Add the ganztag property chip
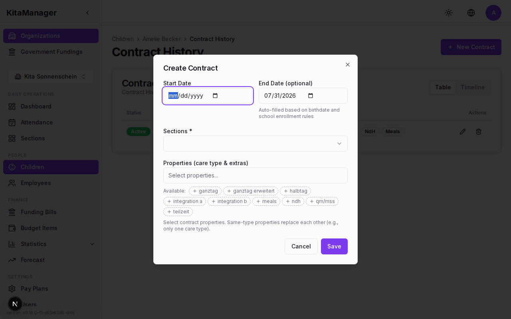This screenshot has width=511, height=319. point(205,191)
